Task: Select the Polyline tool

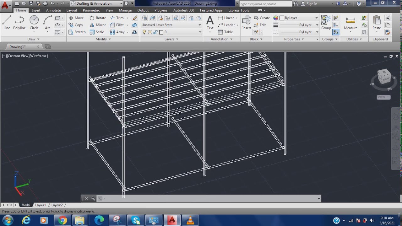Action: (x=19, y=23)
